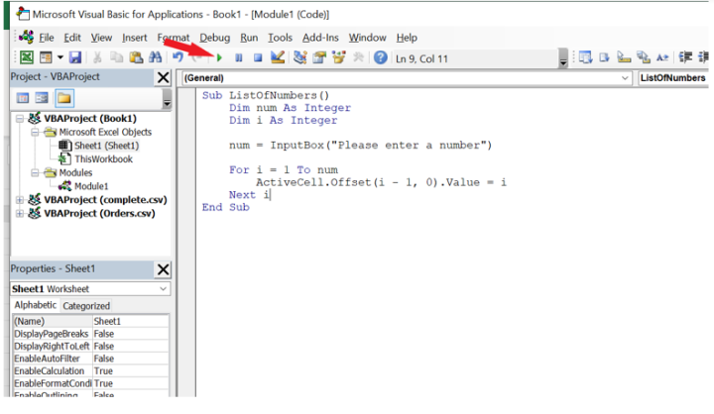The width and height of the screenshot is (714, 414).
Task: Click View Code icon in Project pane
Action: coord(22,98)
